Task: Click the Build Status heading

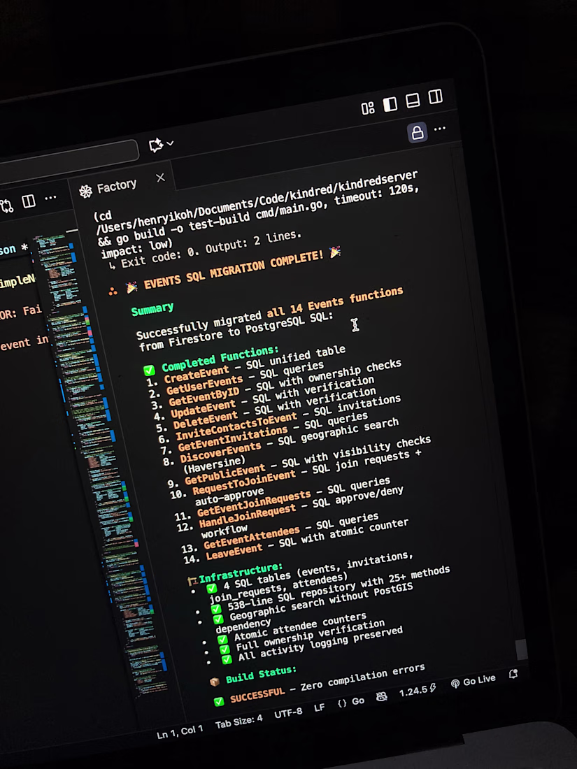Action: point(261,675)
